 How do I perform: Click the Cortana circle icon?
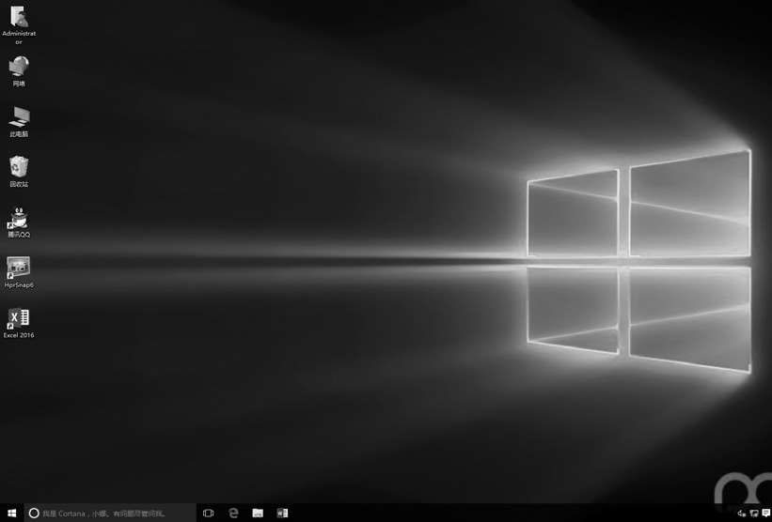click(x=34, y=514)
